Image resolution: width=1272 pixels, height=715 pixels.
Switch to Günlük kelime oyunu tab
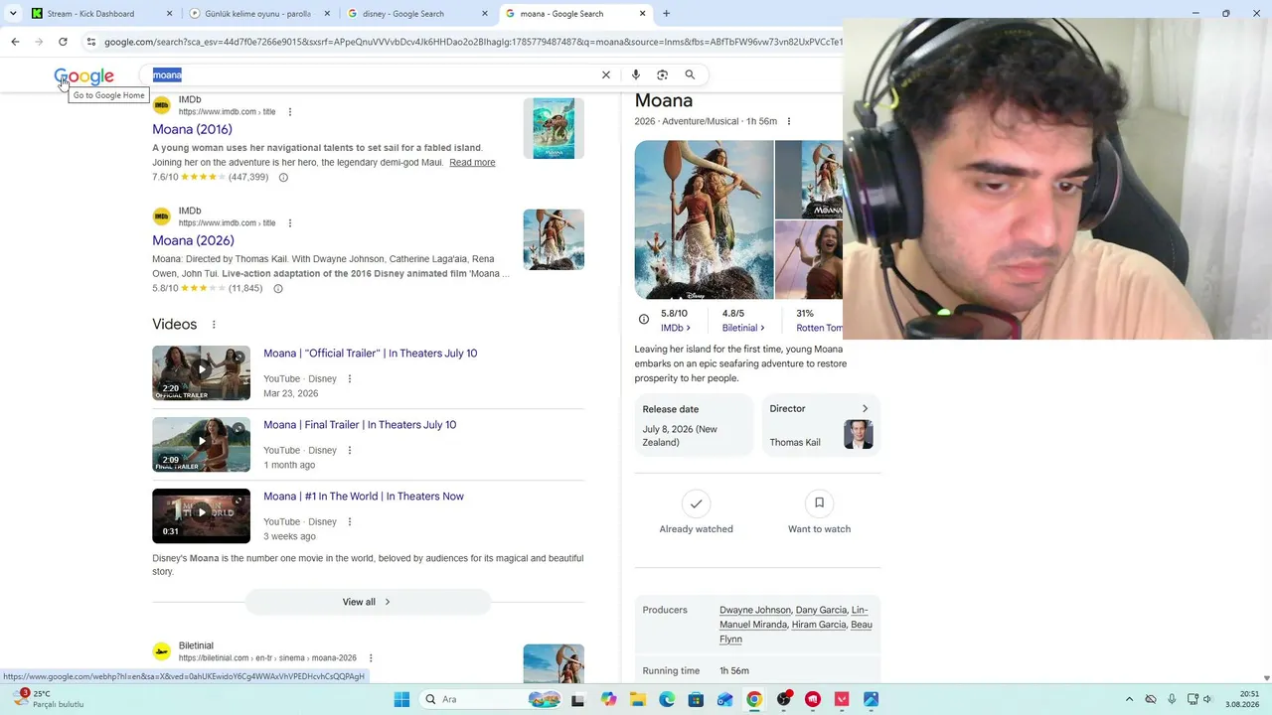259,14
